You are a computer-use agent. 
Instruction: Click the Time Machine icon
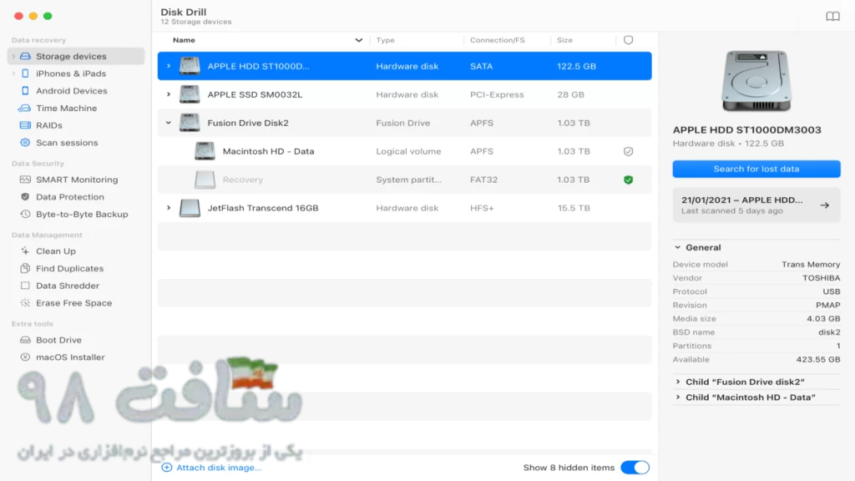click(x=25, y=108)
